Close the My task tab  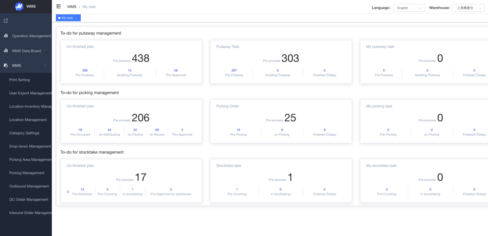tap(76, 18)
